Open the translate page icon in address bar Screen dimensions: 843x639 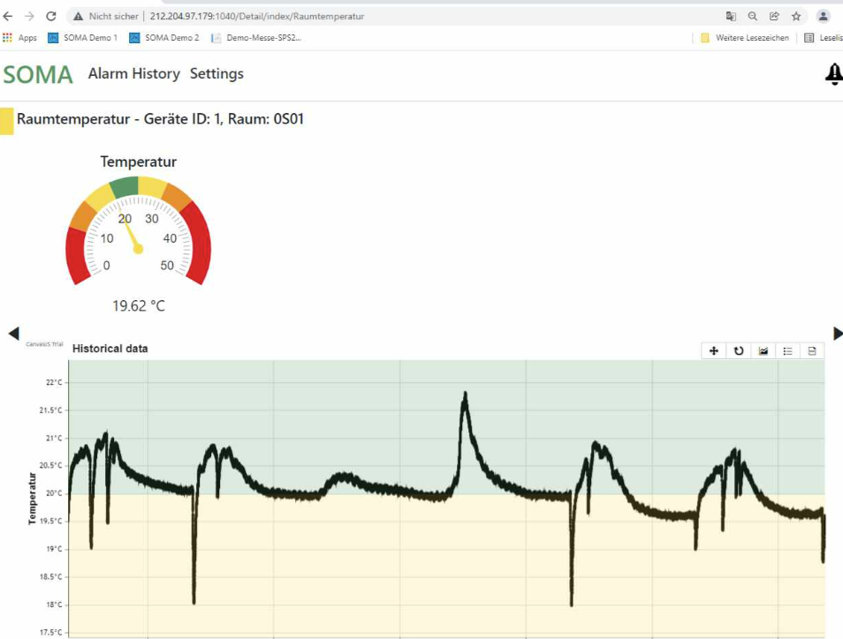pos(731,16)
